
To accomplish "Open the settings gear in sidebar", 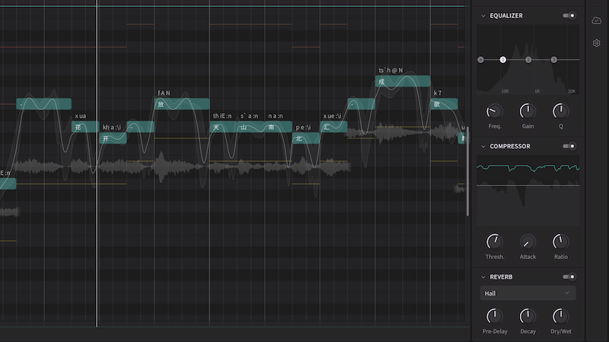I will click(x=597, y=43).
